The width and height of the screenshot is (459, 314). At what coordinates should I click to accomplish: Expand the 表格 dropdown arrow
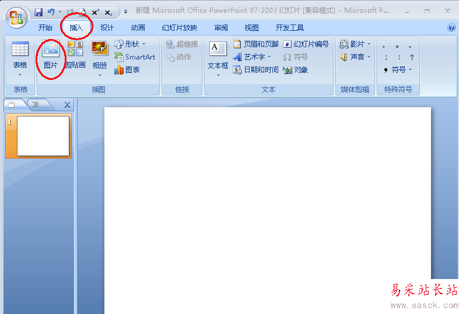click(x=20, y=75)
